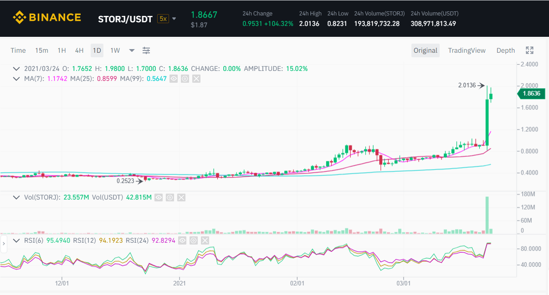Toggle visibility of the MA lines

[x=173, y=79]
